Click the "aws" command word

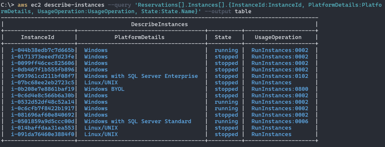[23, 5]
